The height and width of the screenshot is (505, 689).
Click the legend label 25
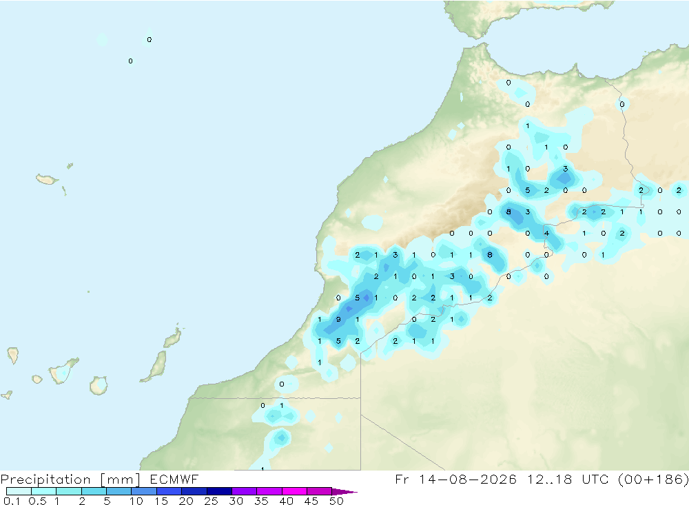pyautogui.click(x=211, y=501)
